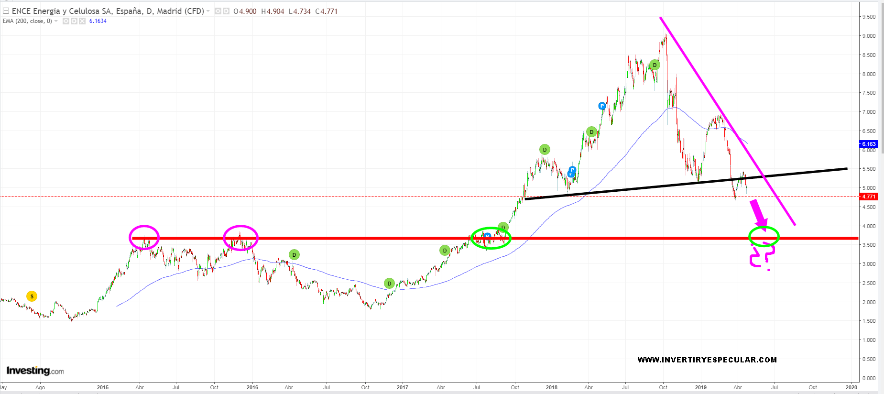884x394 pixels.
Task: Click the ENCE Energia y Celulosa symbol title
Action: tap(108, 11)
